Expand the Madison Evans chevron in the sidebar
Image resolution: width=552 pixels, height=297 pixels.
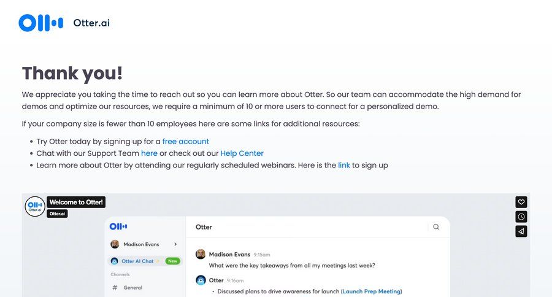point(175,244)
